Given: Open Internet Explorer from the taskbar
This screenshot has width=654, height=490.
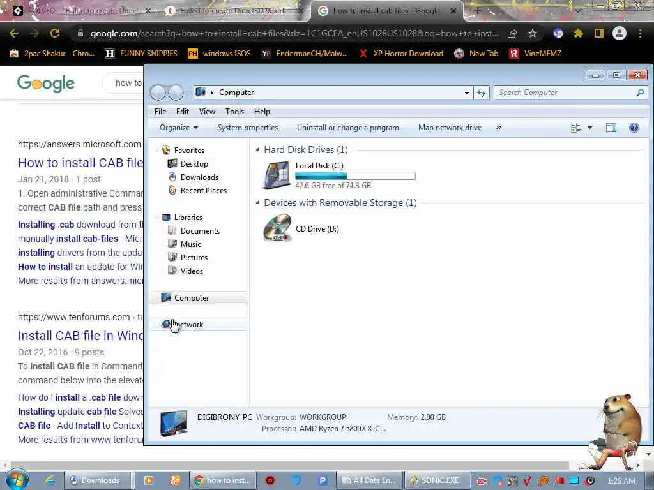Looking at the screenshot, I should [50, 480].
